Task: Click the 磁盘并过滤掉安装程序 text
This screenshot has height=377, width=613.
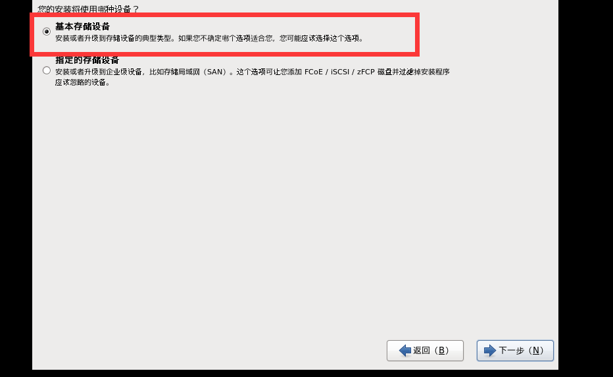Action: coord(414,72)
